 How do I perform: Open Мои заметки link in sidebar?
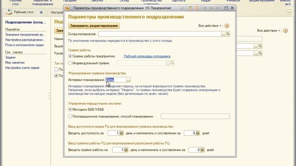tap(15, 63)
